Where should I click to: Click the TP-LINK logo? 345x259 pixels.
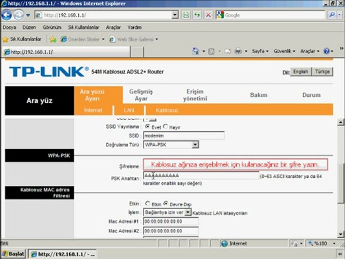[x=49, y=72]
